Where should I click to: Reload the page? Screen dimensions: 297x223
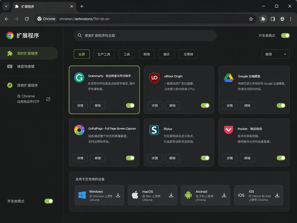pos(27,19)
